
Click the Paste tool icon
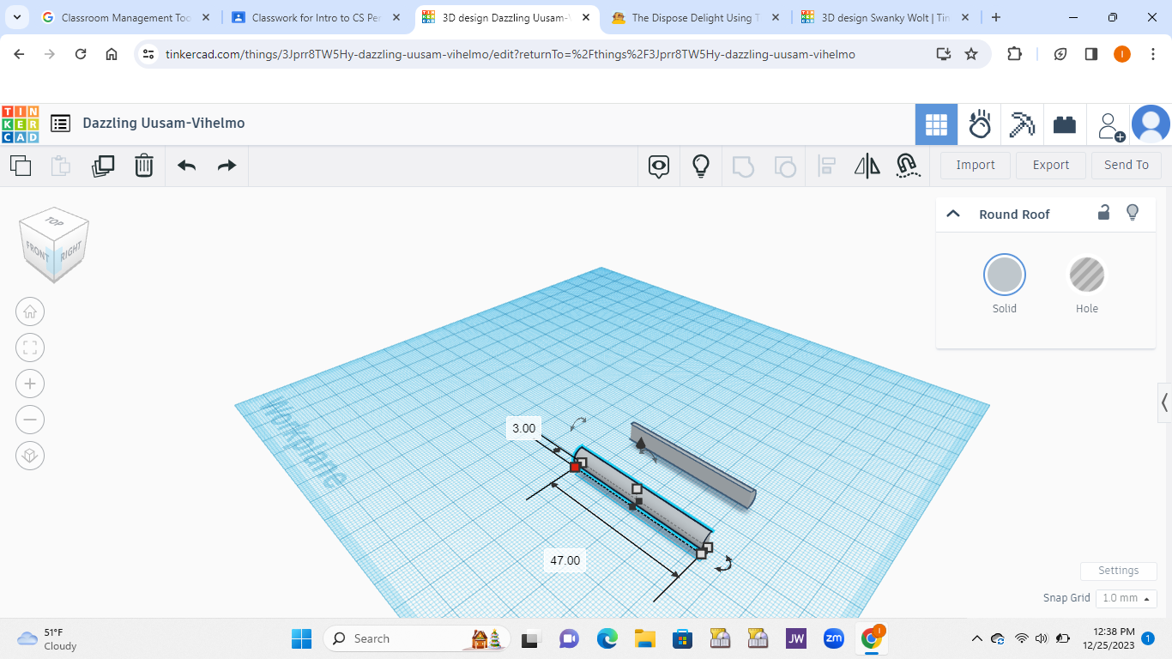(x=60, y=166)
